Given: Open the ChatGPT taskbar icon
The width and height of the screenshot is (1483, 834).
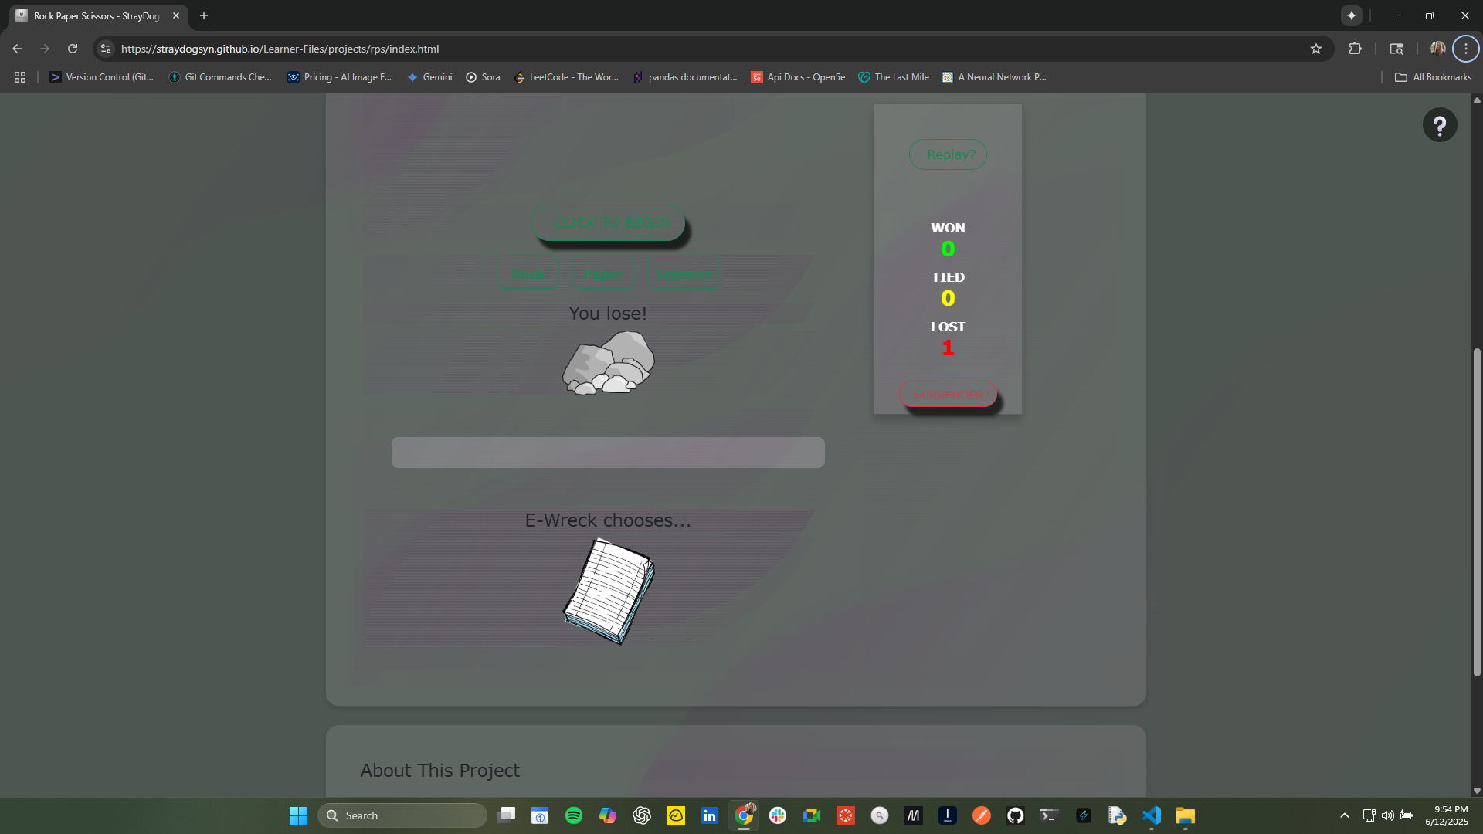Looking at the screenshot, I should click(642, 815).
